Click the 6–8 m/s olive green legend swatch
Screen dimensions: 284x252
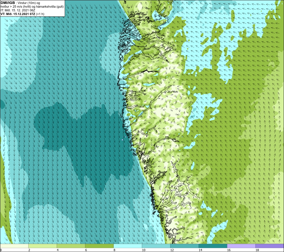99,246
